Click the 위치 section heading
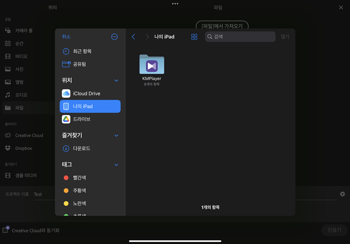The height and width of the screenshot is (244, 350). point(67,80)
